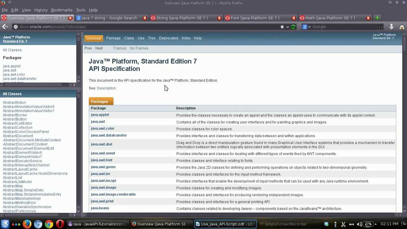The image size is (407, 229).
Task: Go back with the browser back arrow
Action: 5,27
